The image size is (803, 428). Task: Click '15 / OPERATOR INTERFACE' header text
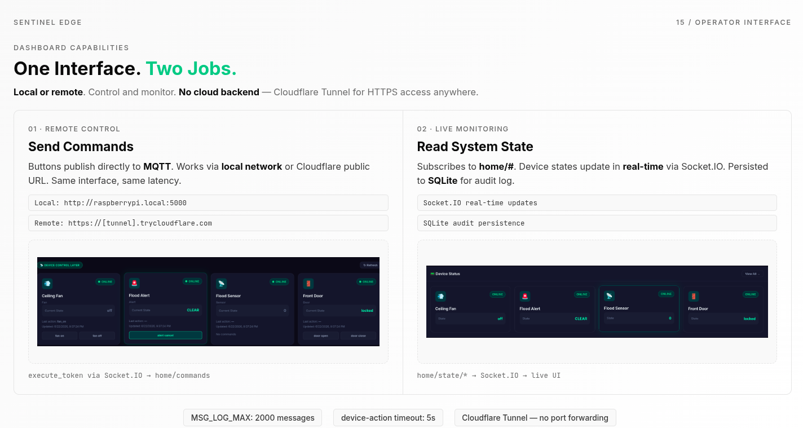point(734,23)
